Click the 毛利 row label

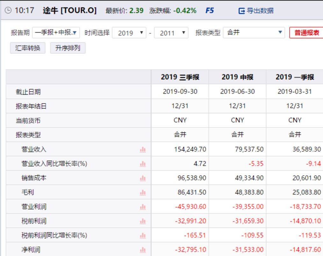(x=28, y=192)
